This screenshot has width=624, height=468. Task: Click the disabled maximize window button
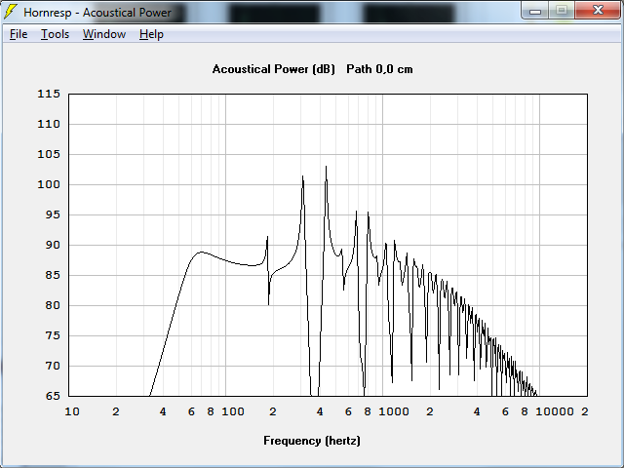pos(562,11)
